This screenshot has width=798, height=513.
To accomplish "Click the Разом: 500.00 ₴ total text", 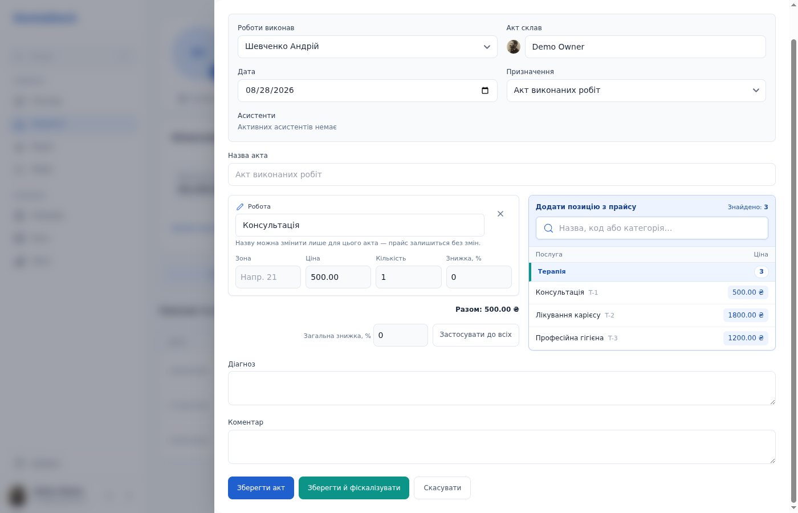I will (487, 310).
